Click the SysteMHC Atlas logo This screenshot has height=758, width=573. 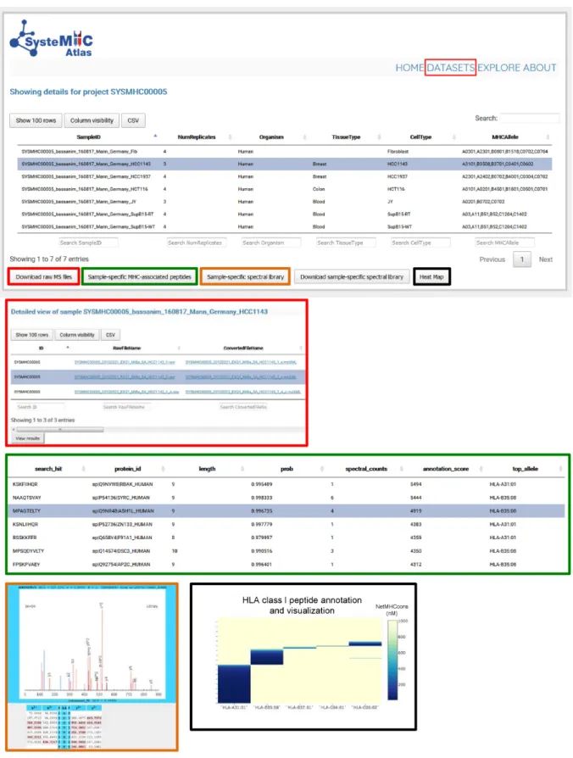[x=51, y=39]
